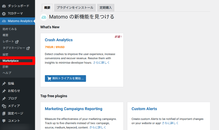Open 設定 in the Matomo submenu
The width and height of the screenshot is (219, 130).
tap(6, 54)
